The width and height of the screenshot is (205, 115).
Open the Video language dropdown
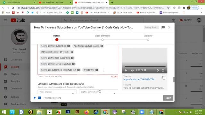click(x=57, y=92)
